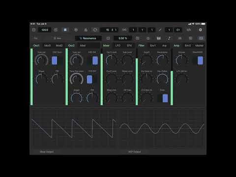Click the highlighted synth panel icon at the row's end
The height and width of the screenshot is (177, 236).
201,38
